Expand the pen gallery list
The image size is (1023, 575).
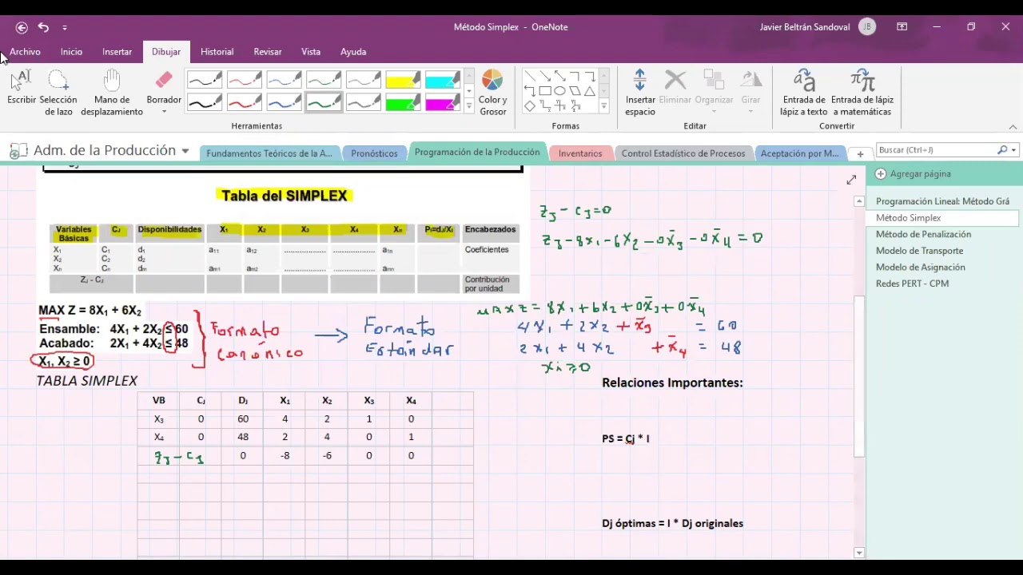click(469, 106)
